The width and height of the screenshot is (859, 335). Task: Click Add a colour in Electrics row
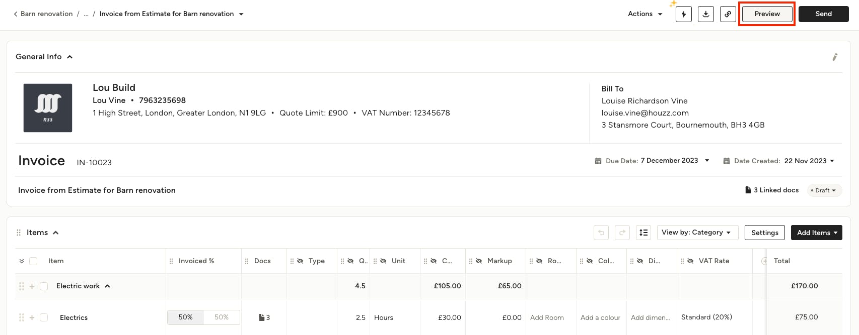[x=600, y=318]
